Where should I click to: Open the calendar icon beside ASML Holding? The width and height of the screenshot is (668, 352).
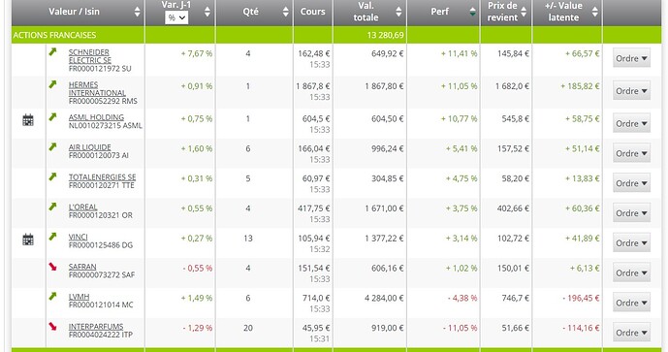tap(28, 120)
